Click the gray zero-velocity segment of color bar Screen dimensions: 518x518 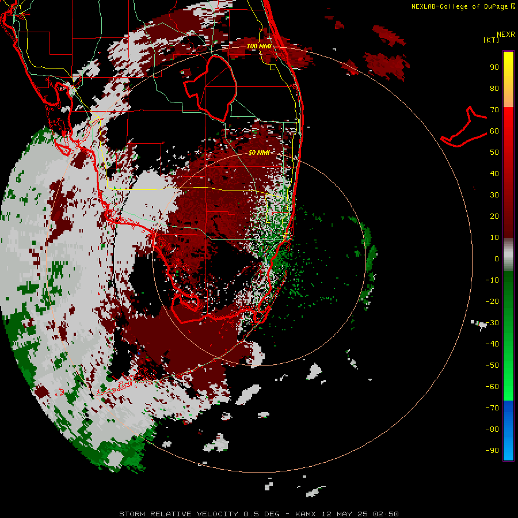click(508, 255)
